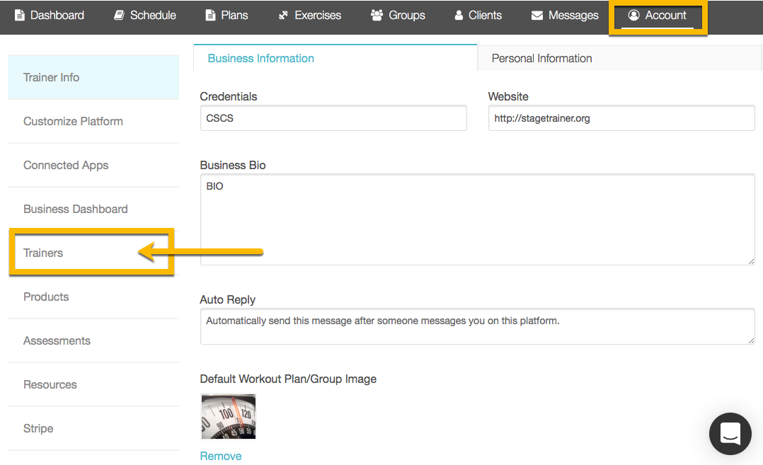Click the Auto Reply resize handle
Screen dimensions: 763x465
tap(751, 340)
